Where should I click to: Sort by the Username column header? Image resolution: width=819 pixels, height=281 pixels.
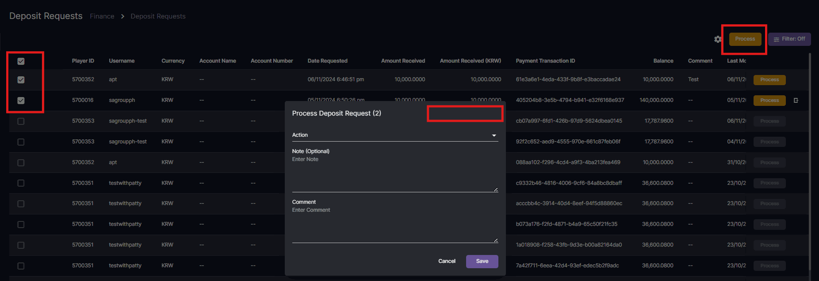(122, 61)
